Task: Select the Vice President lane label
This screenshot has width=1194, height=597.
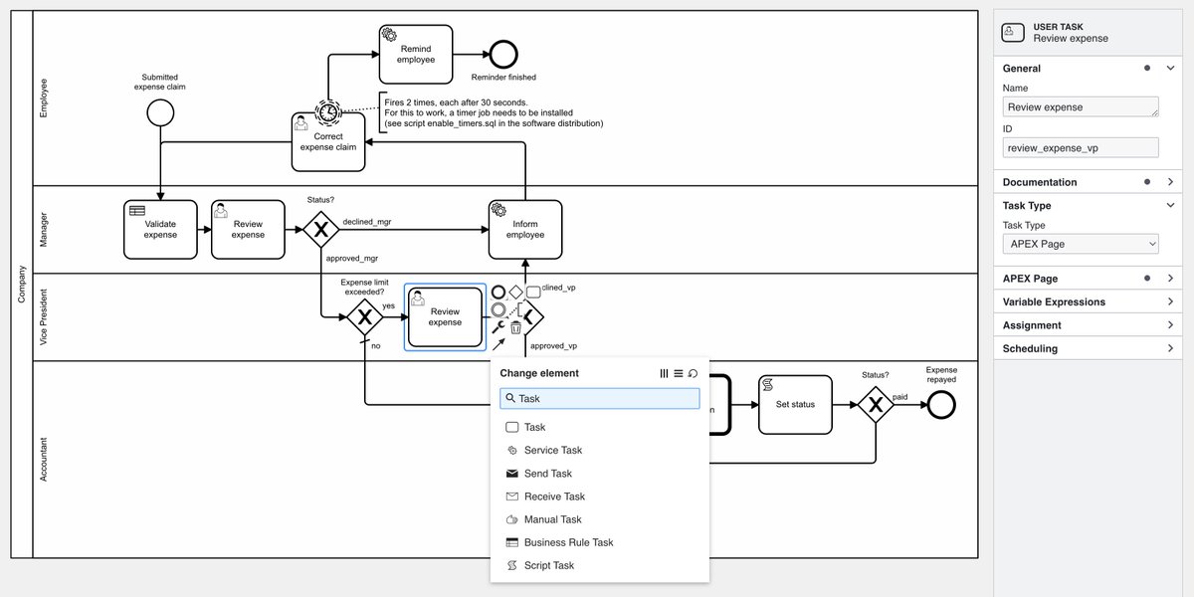Action: coord(44,317)
